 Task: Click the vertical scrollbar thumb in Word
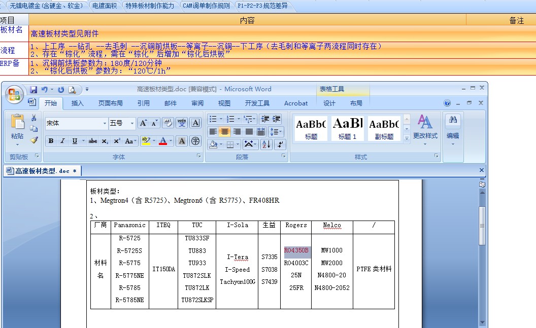(x=482, y=226)
